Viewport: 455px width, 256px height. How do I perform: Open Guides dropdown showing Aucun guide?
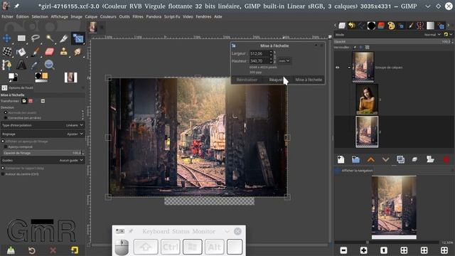[43, 160]
